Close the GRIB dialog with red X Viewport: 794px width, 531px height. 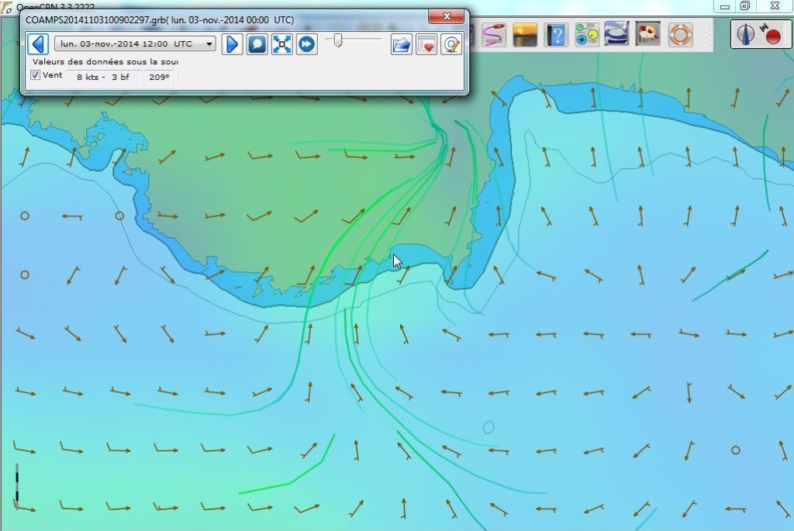coord(446,17)
